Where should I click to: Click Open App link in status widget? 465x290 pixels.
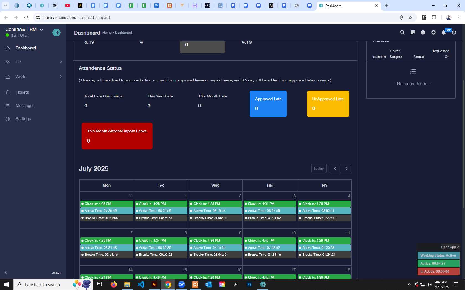[x=450, y=247]
